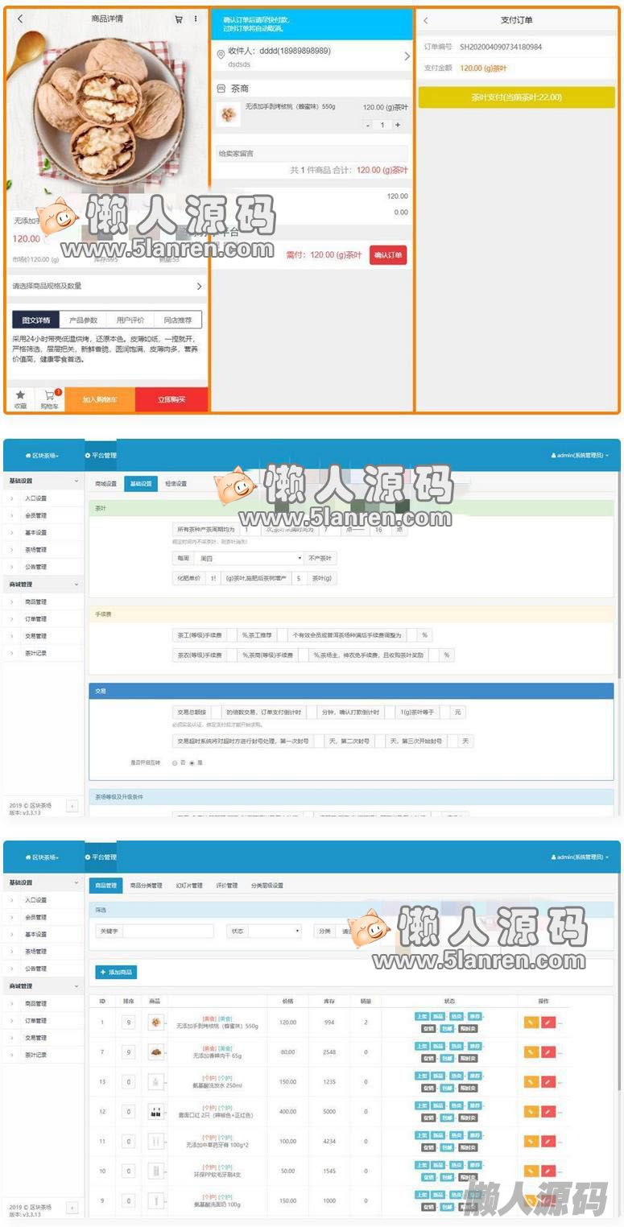
Task: Click orange edit icon for 无添加香辣肉干 65g
Action: (531, 1051)
